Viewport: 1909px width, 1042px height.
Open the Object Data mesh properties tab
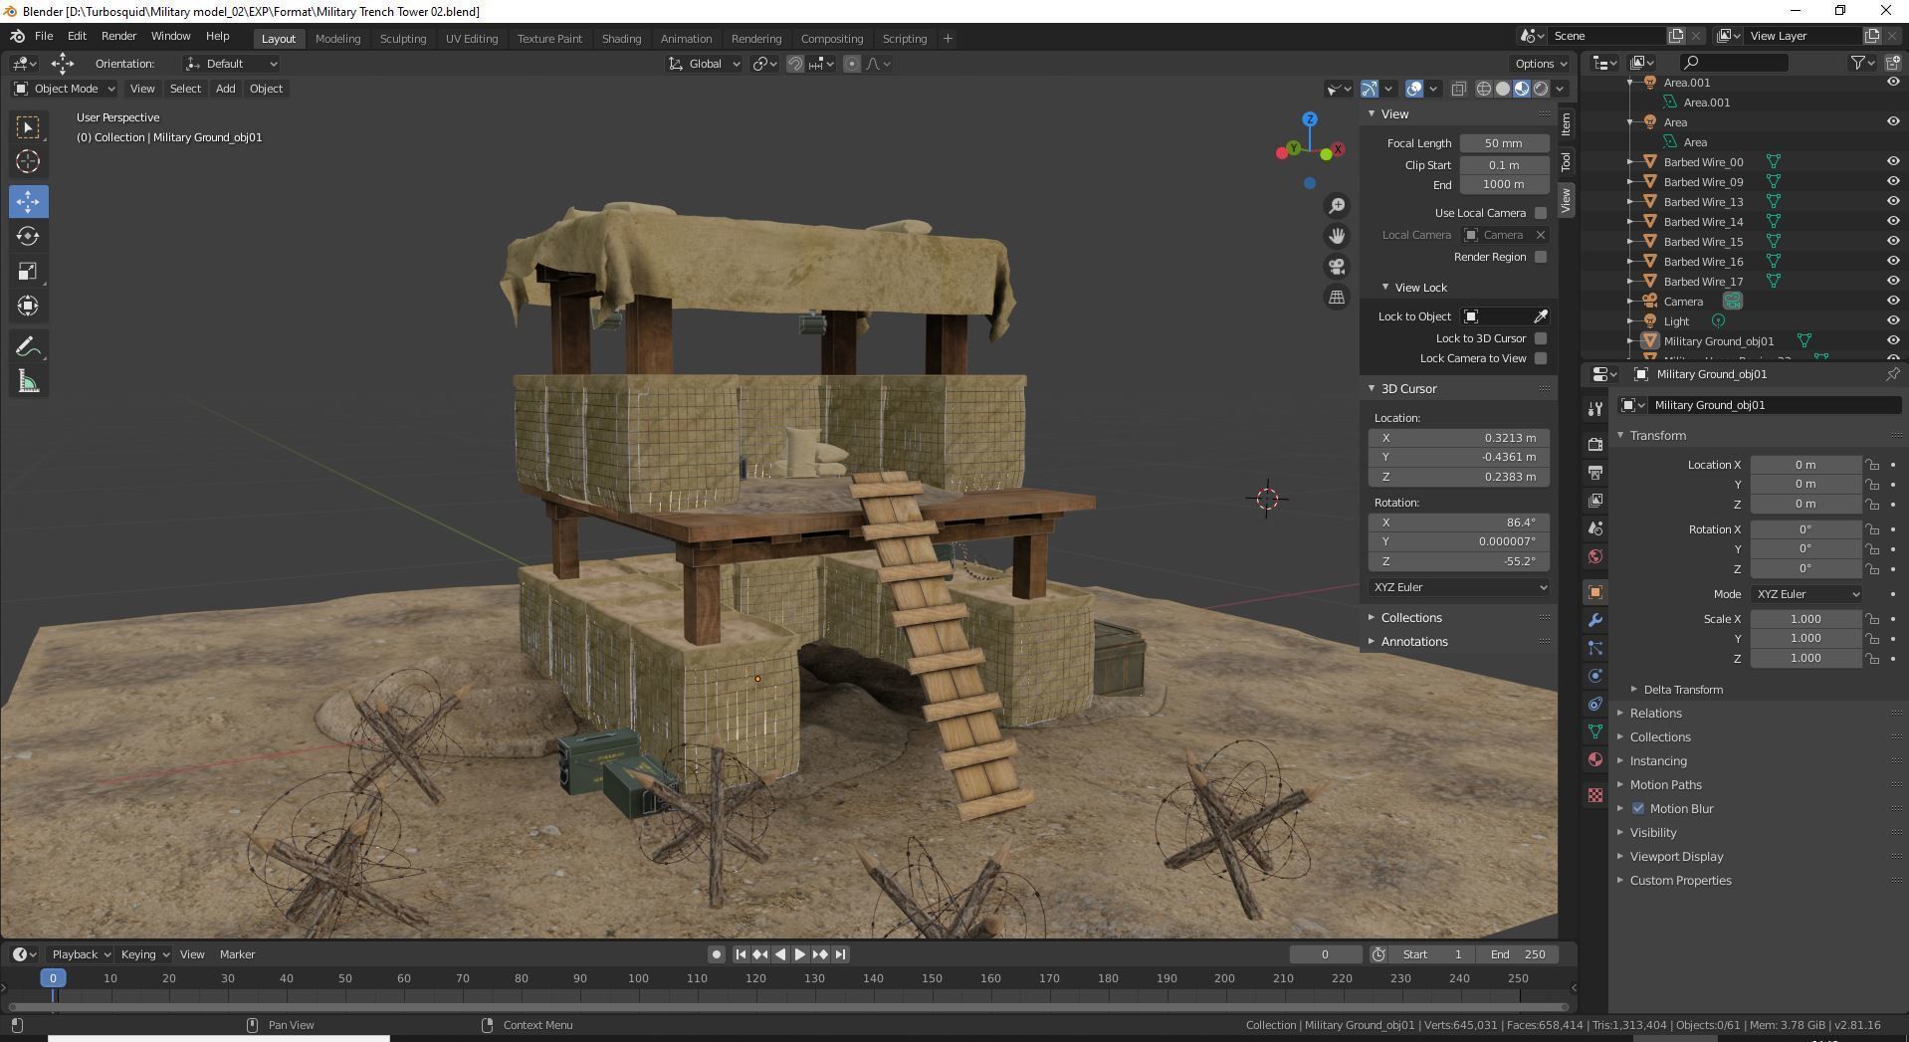(1595, 731)
